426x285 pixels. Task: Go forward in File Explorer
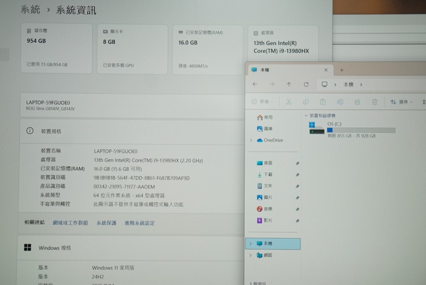click(272, 84)
